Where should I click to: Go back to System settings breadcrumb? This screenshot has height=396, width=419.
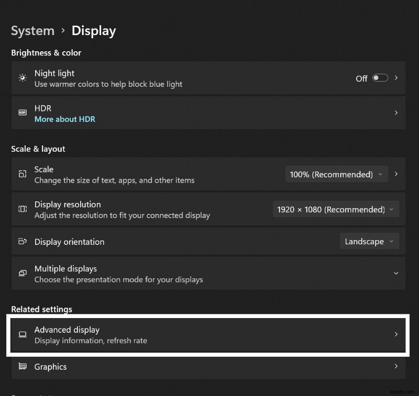[x=32, y=31]
